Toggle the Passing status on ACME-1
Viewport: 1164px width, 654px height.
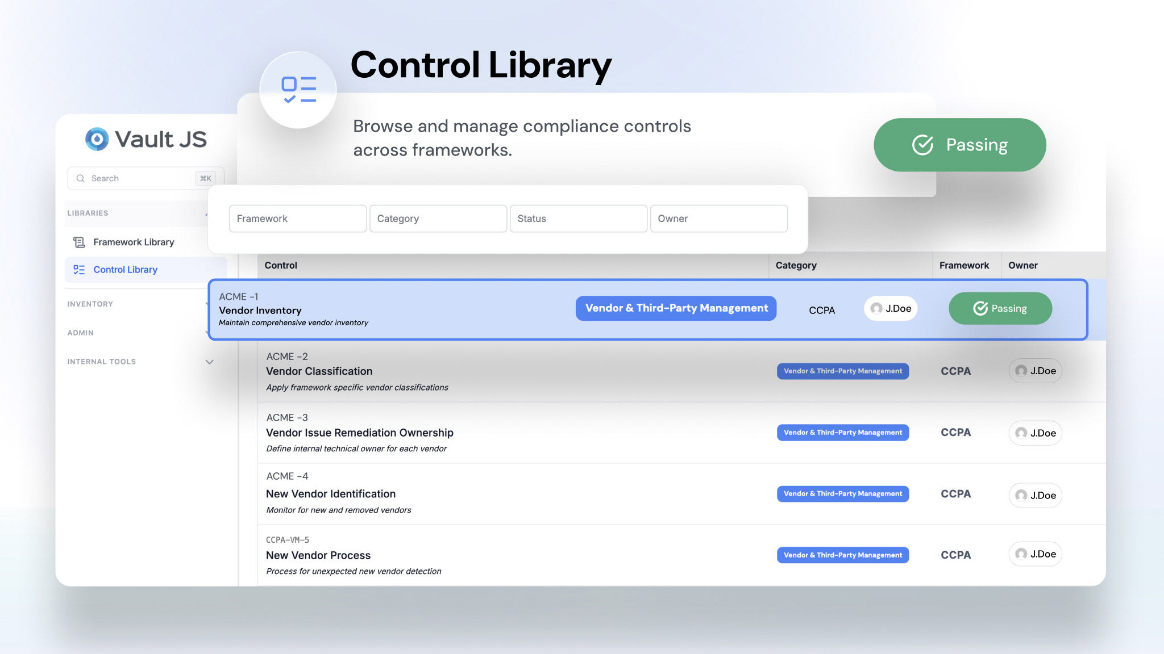click(1000, 308)
